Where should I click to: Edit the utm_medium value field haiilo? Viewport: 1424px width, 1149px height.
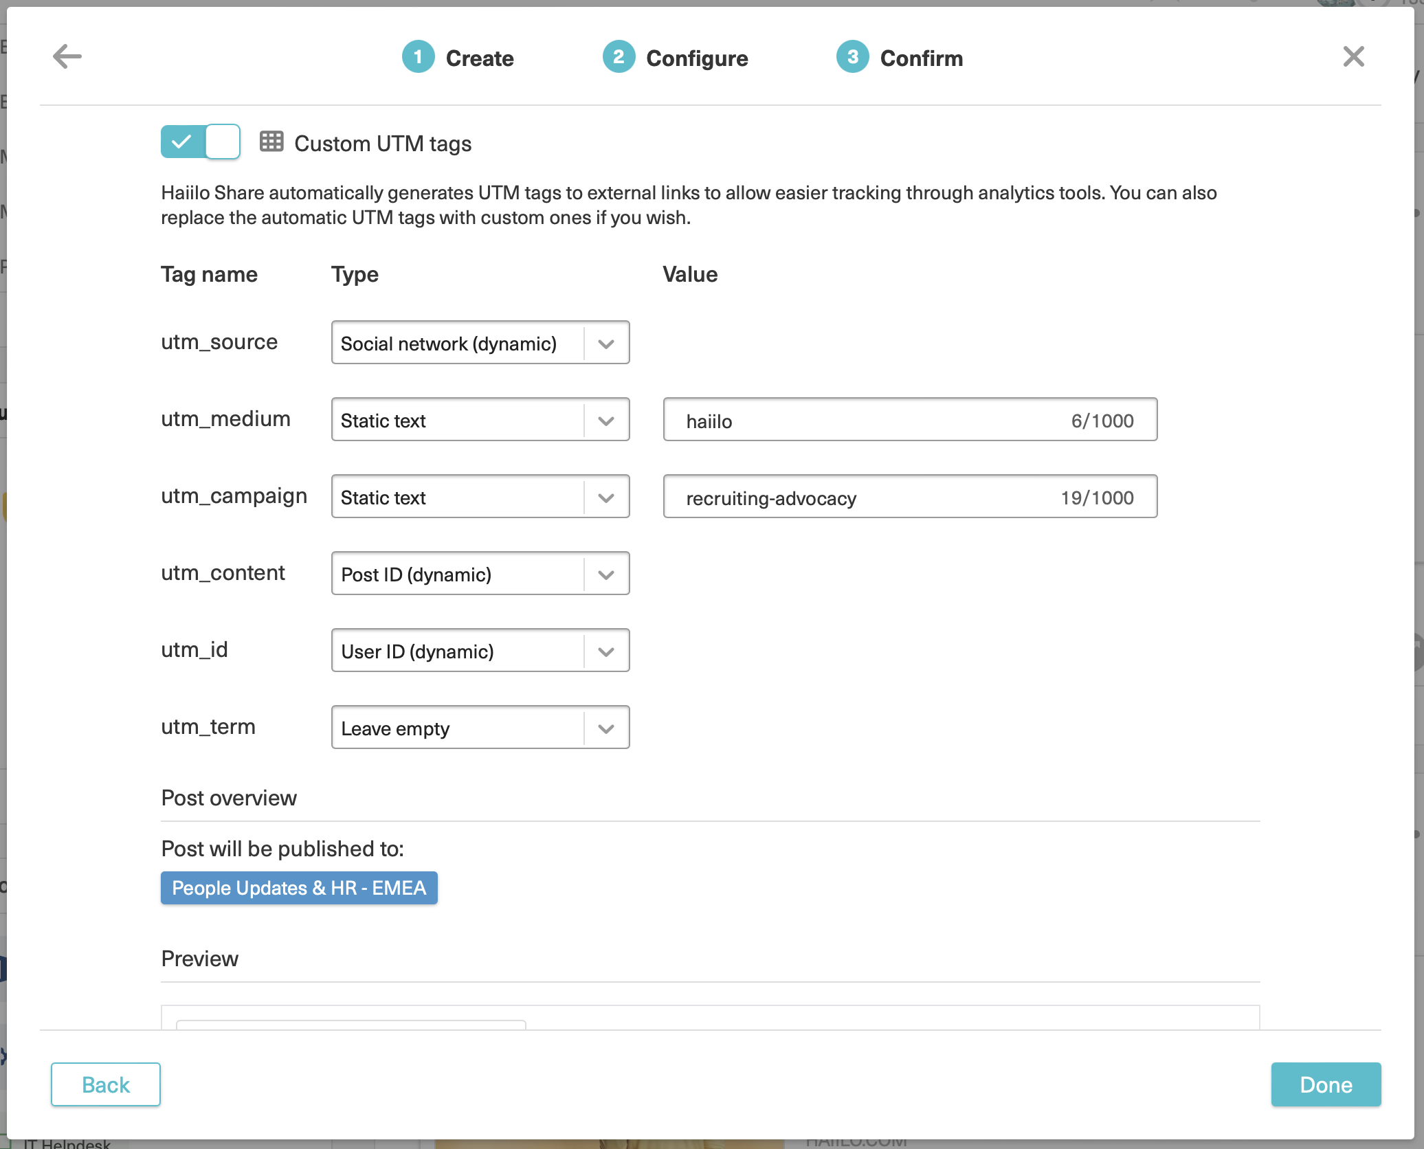click(866, 421)
